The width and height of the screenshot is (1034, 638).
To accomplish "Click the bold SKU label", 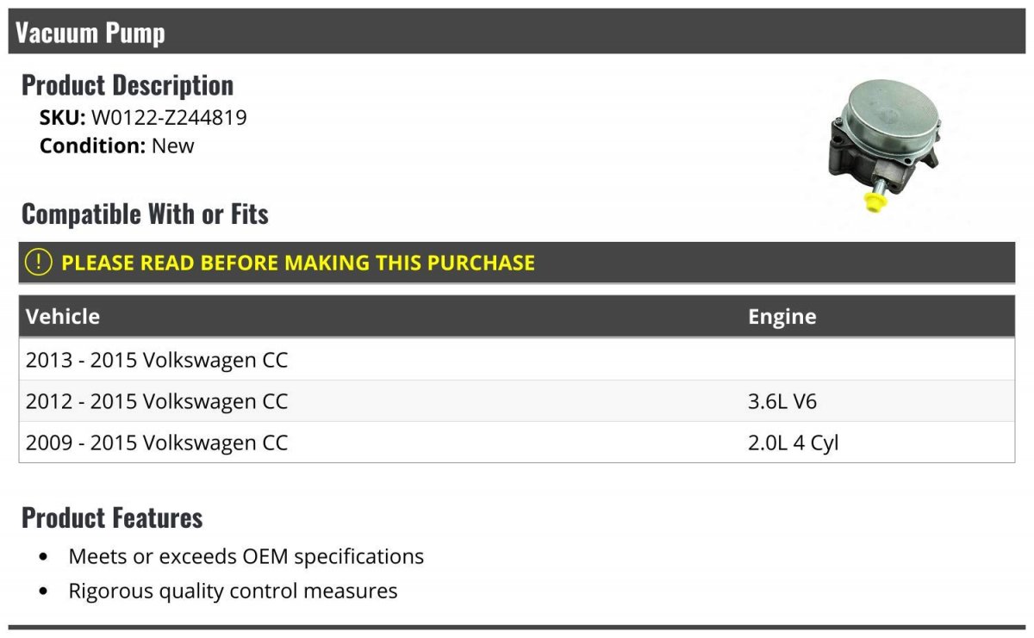I will coord(62,117).
